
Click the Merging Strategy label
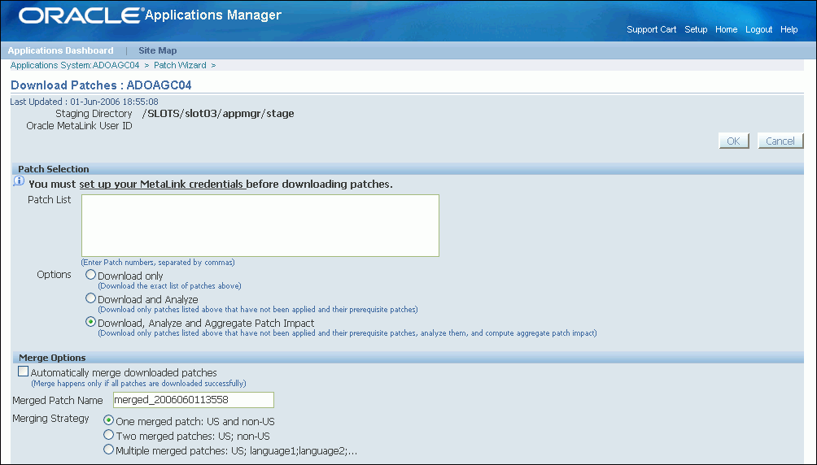(50, 419)
